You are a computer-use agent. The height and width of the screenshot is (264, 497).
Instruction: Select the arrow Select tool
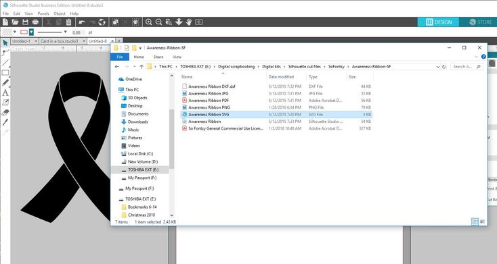coord(5,43)
